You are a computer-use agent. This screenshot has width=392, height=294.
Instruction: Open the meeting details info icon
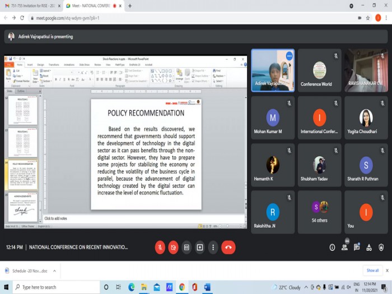point(332,248)
